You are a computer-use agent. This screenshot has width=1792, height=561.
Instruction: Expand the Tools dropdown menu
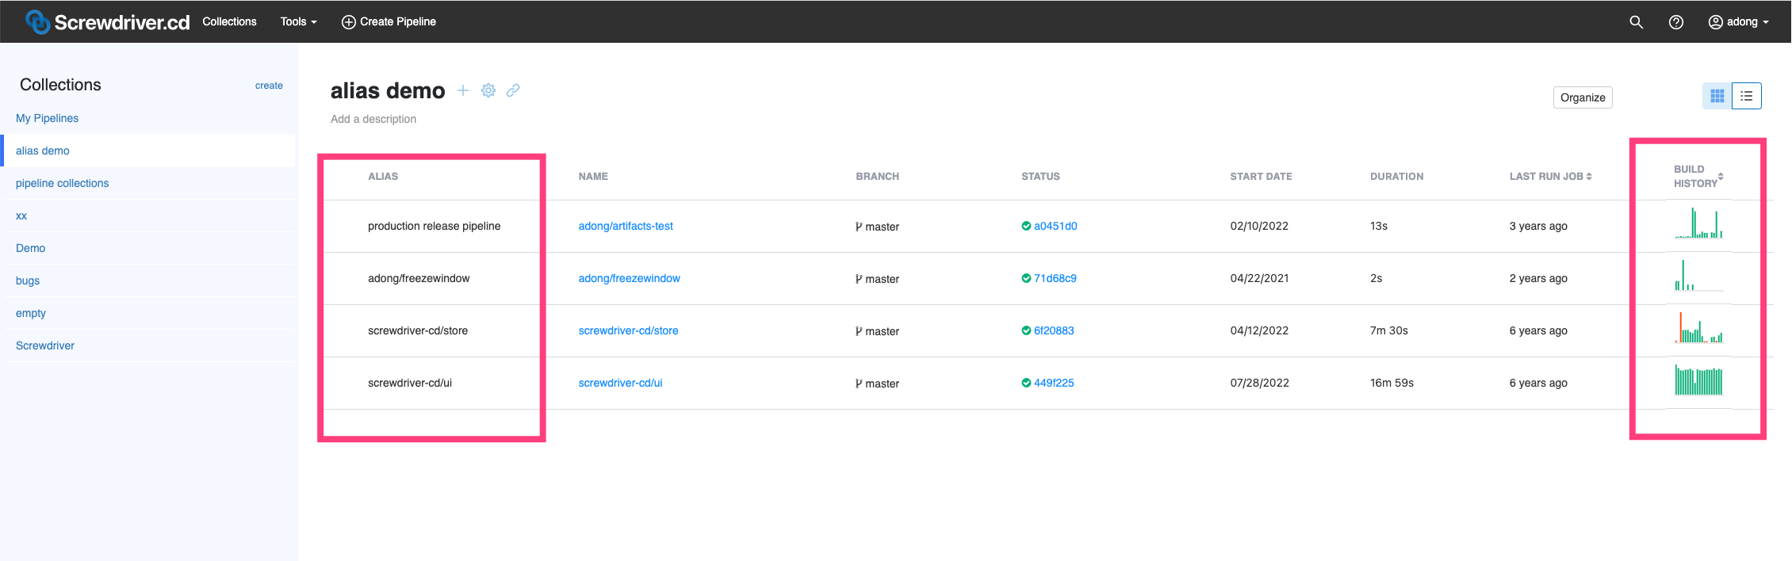tap(298, 21)
